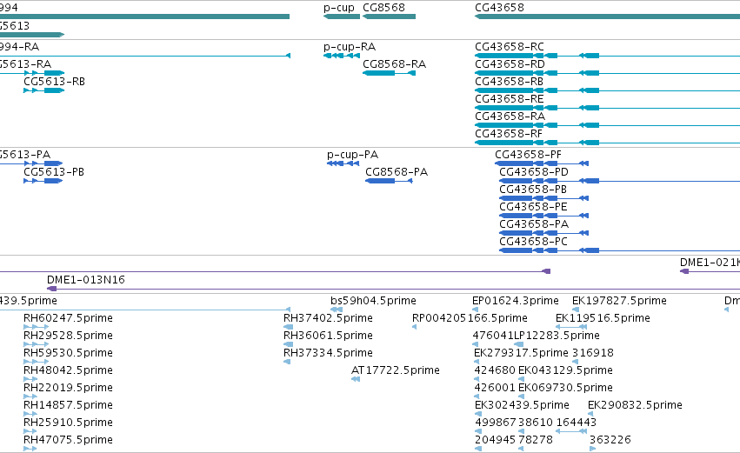Click EST label RH60247.5prime
740x453 pixels.
[x=68, y=318]
